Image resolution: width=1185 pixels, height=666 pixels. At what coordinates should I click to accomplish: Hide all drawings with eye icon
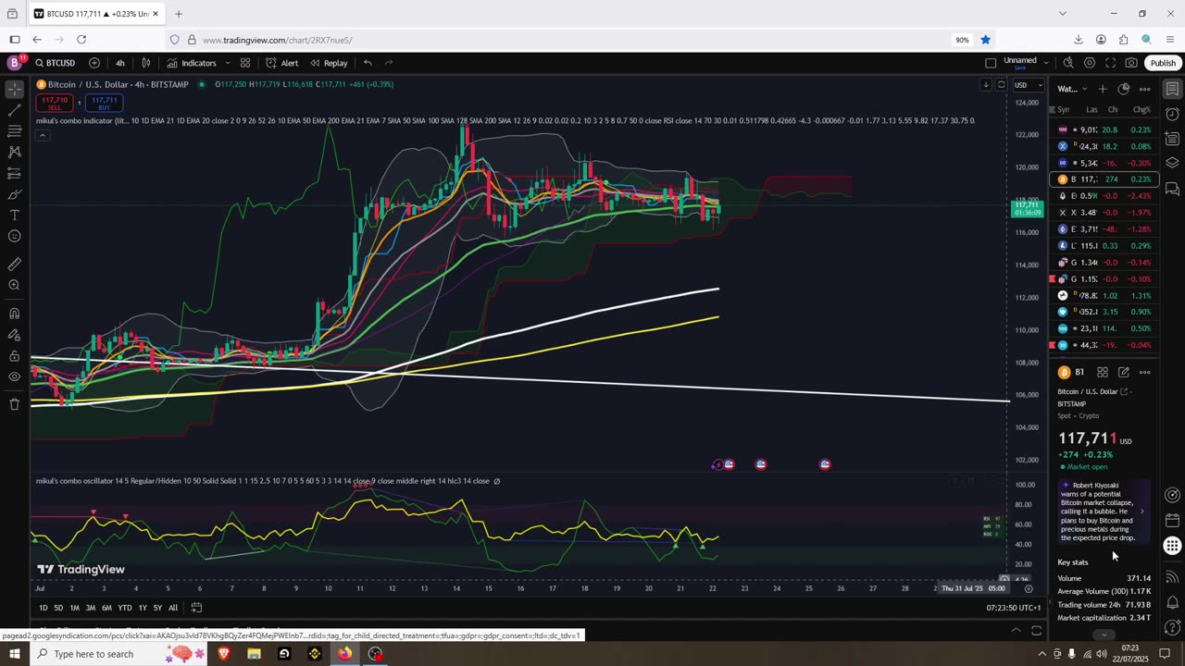[14, 376]
